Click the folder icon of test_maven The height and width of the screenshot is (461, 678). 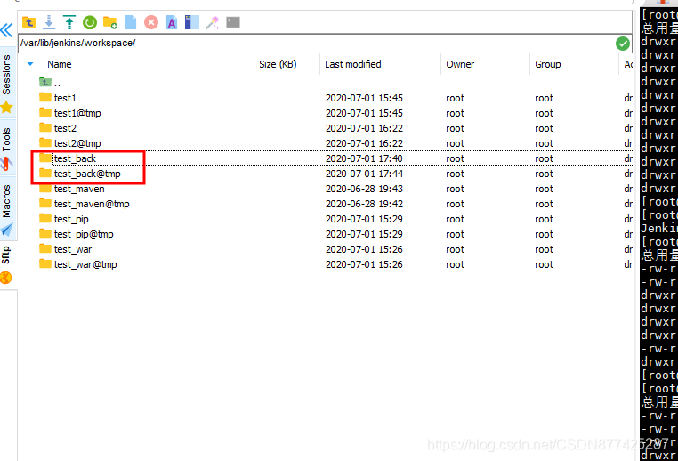(x=45, y=188)
